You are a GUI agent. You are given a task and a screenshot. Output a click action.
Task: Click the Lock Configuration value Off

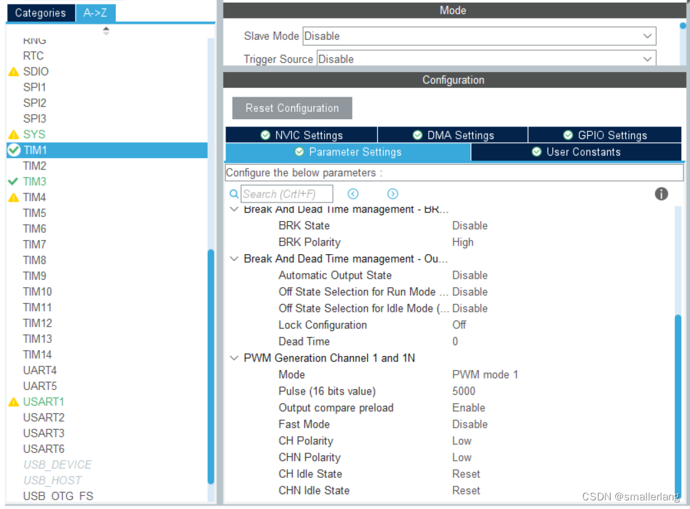[459, 325]
